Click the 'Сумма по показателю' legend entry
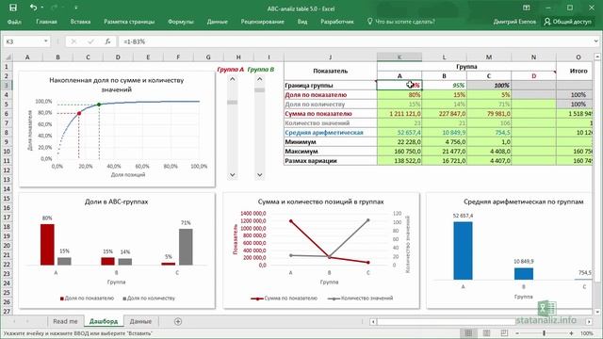 click(x=285, y=299)
